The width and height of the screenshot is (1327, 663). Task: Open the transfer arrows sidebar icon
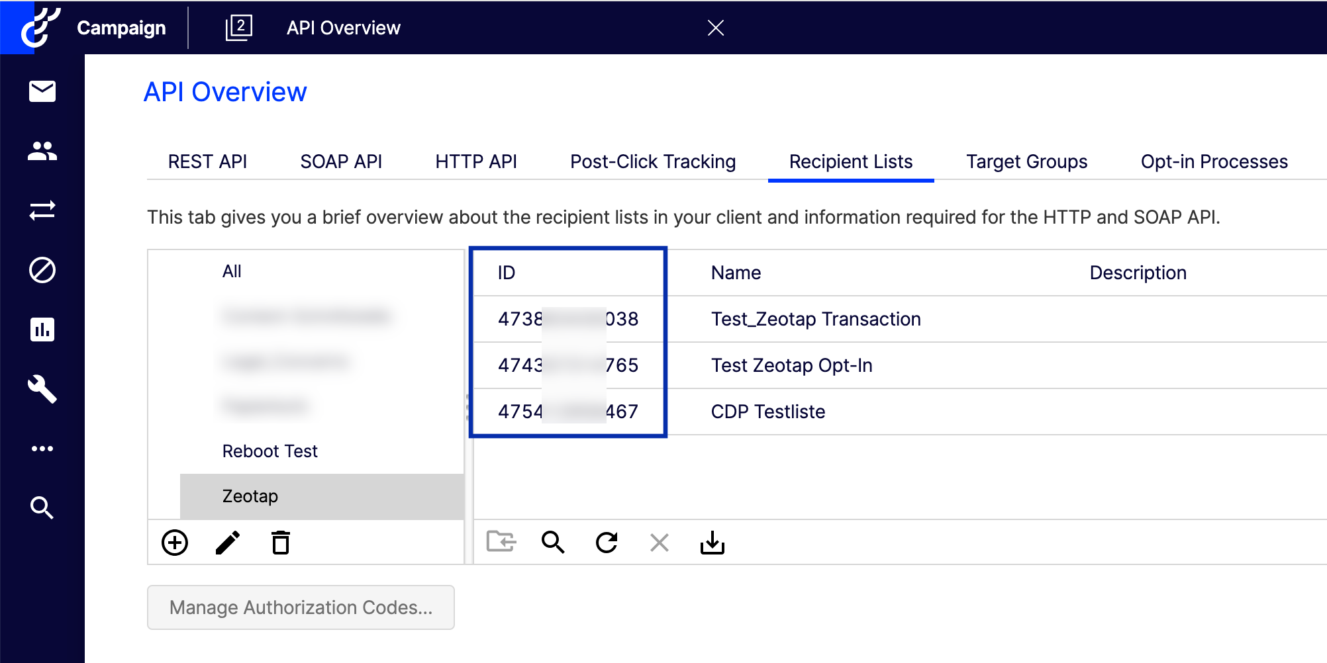click(42, 210)
